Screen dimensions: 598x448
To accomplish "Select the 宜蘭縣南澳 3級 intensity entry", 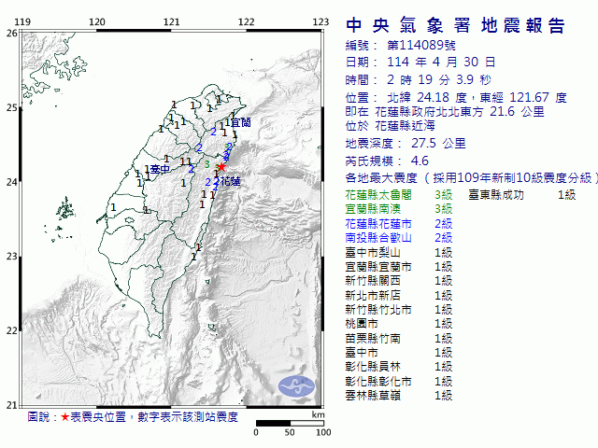I will tap(399, 210).
